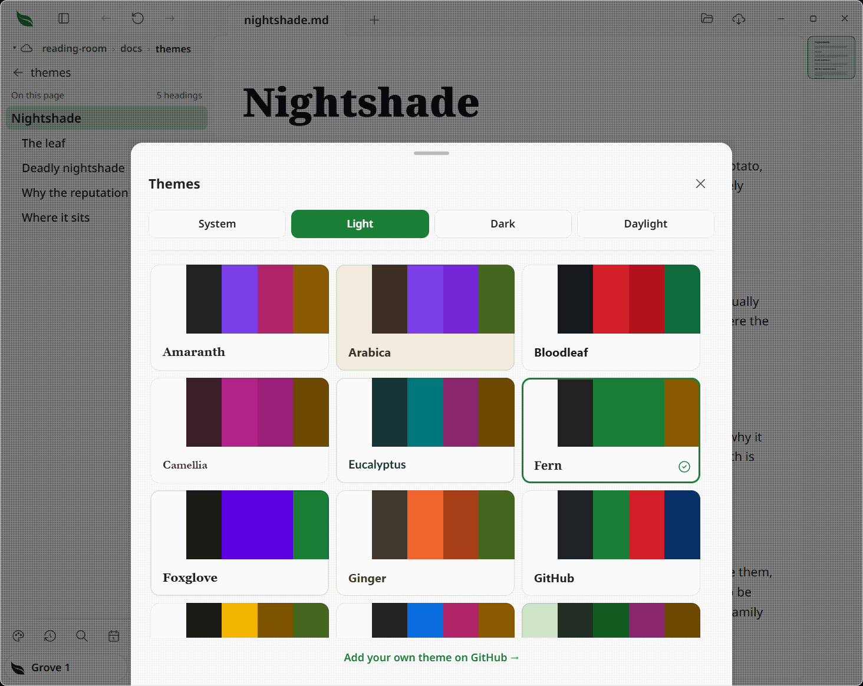Click the cloud icon in breadcrumb
This screenshot has width=863, height=686.
point(27,48)
